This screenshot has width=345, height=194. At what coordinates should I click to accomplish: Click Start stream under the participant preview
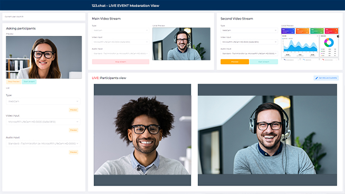[29, 81]
